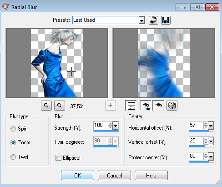This screenshot has height=187, width=222.
Task: Click the Cancel button
Action: (114, 176)
